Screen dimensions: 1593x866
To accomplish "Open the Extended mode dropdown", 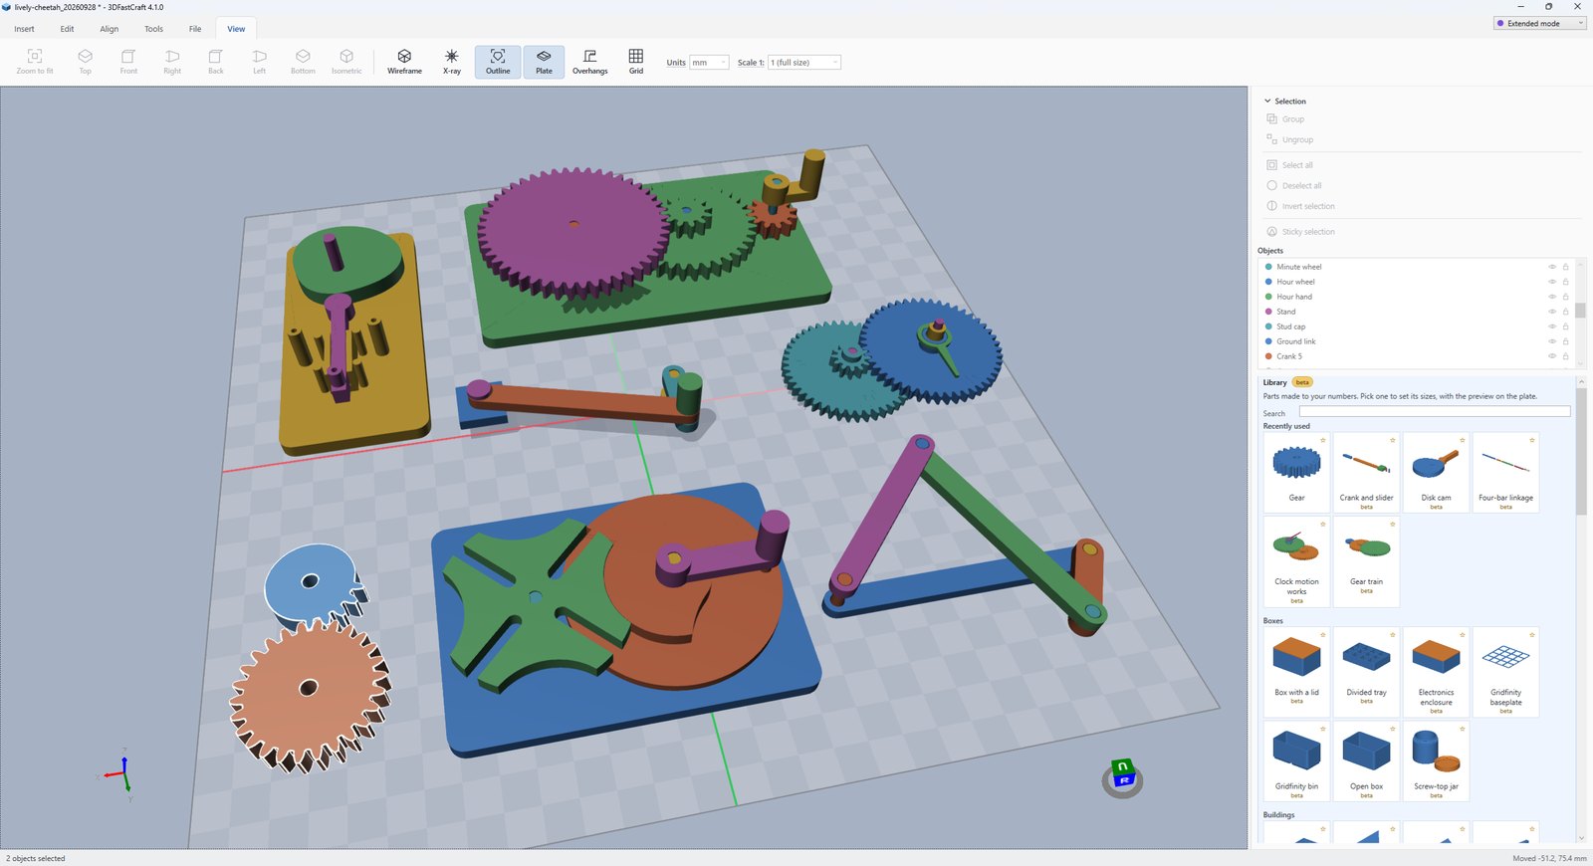I will 1539,23.
